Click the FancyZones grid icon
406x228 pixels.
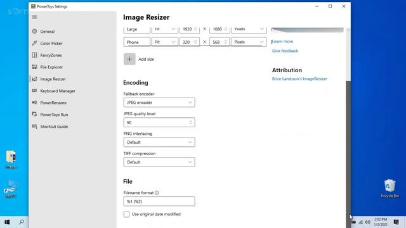(x=34, y=55)
